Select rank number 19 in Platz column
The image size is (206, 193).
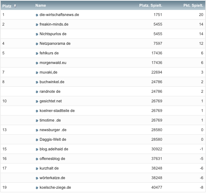tap(5, 187)
